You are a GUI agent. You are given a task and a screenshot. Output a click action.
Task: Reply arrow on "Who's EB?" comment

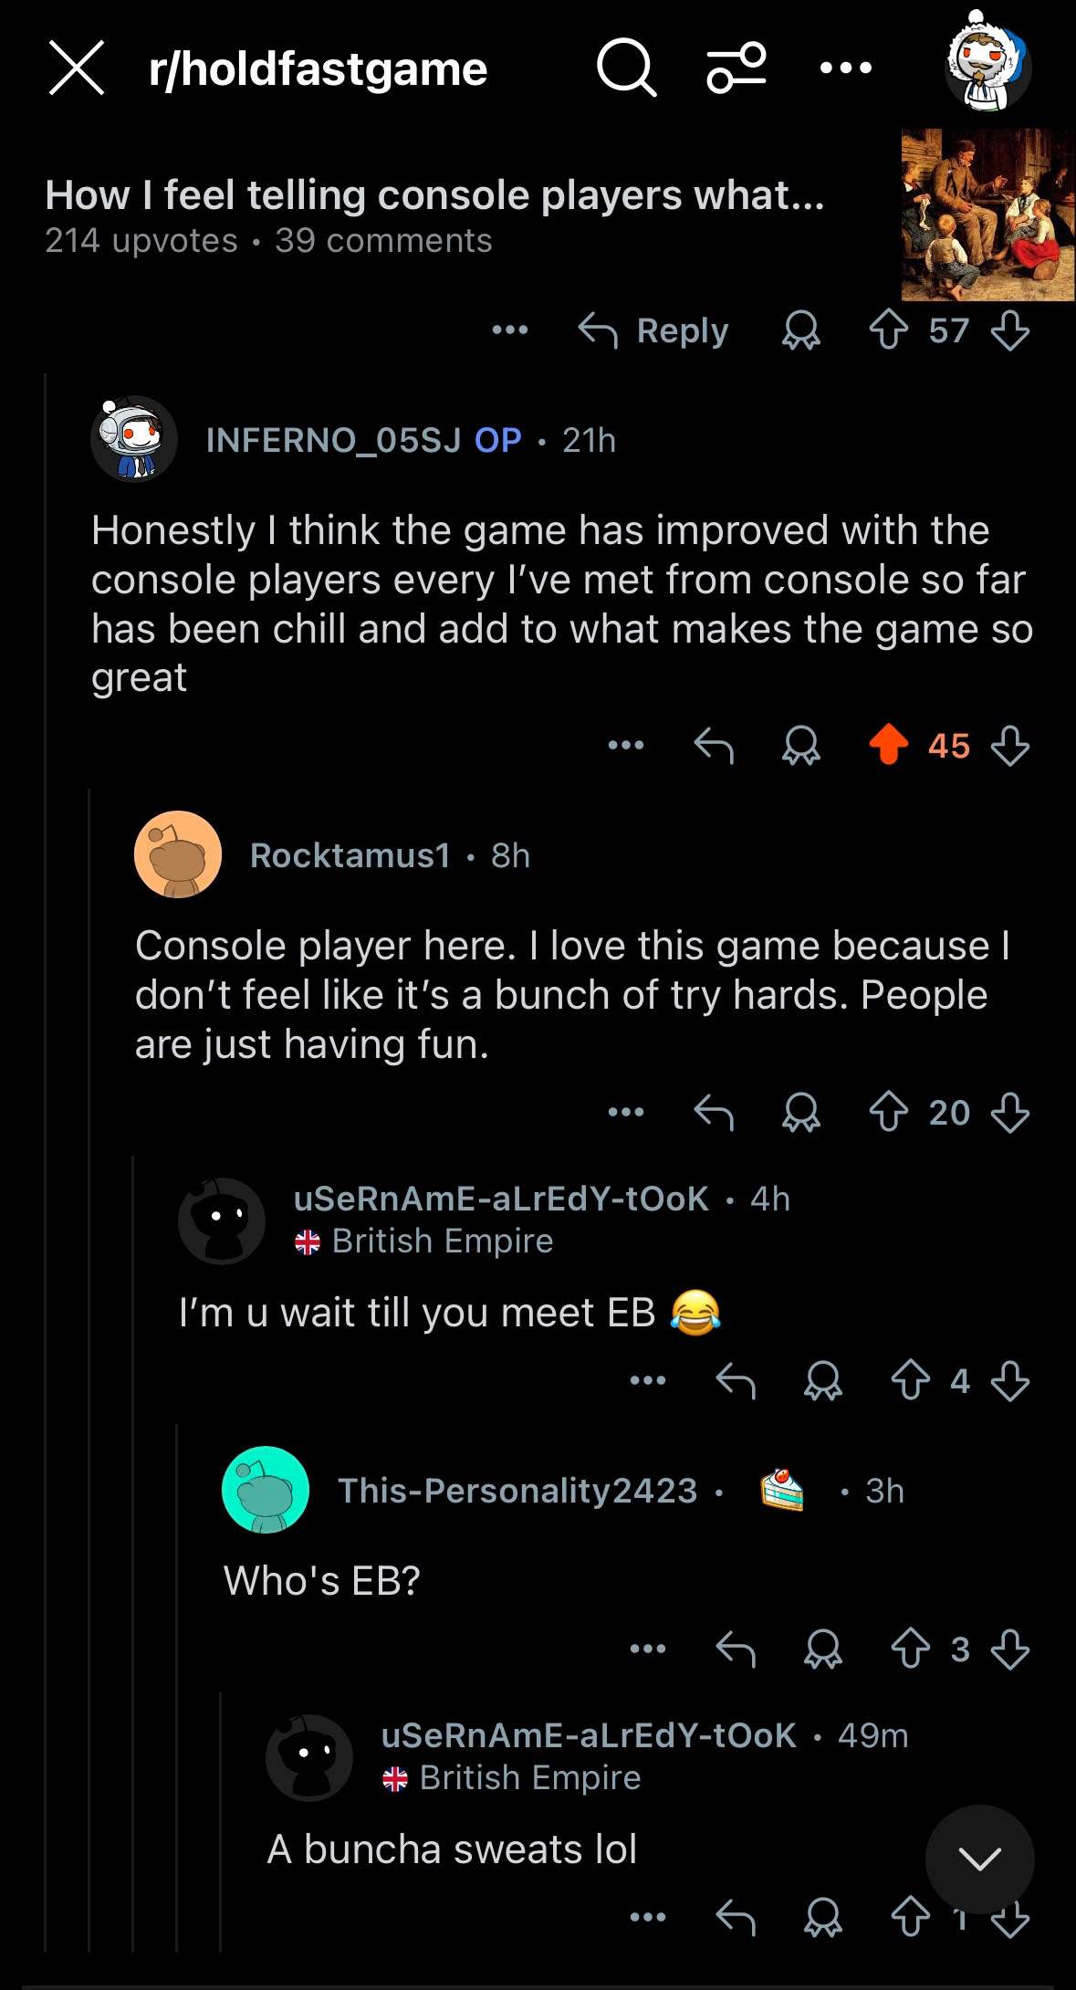(x=736, y=1649)
